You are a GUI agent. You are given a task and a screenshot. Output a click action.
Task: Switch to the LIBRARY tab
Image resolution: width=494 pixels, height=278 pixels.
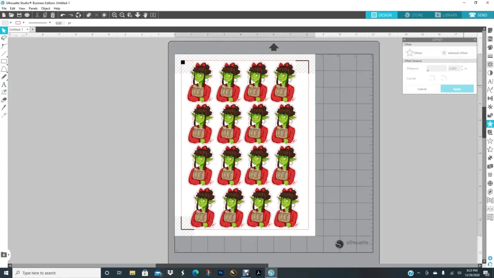pyautogui.click(x=446, y=15)
